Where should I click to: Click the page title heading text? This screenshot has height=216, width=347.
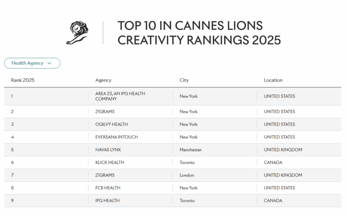click(199, 33)
